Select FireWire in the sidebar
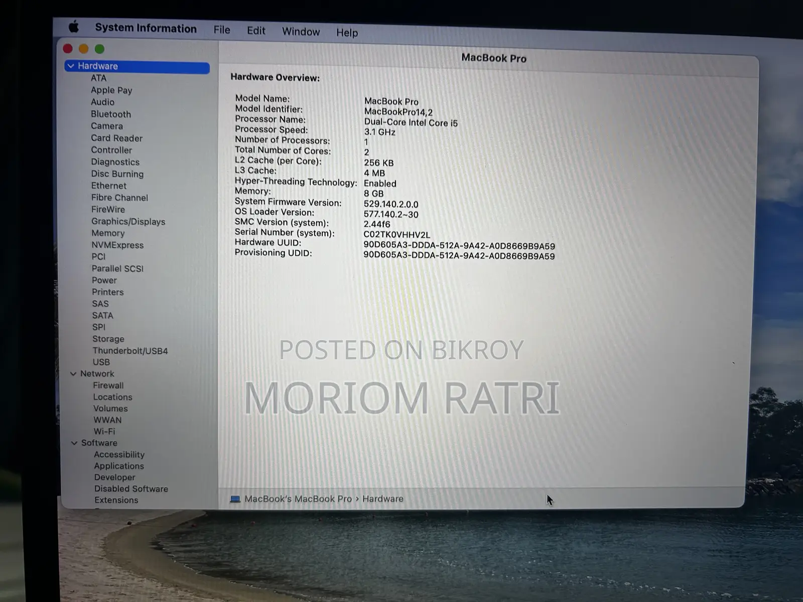Image resolution: width=803 pixels, height=602 pixels. (108, 209)
